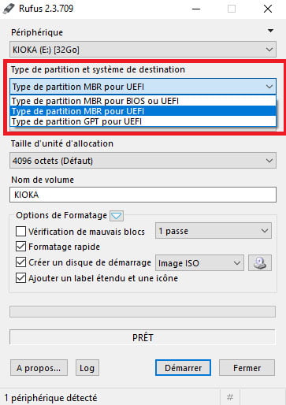Viewport: 286px width, 405px height.
Task: Click the Rufus USB drive title icon
Action: click(x=9, y=9)
